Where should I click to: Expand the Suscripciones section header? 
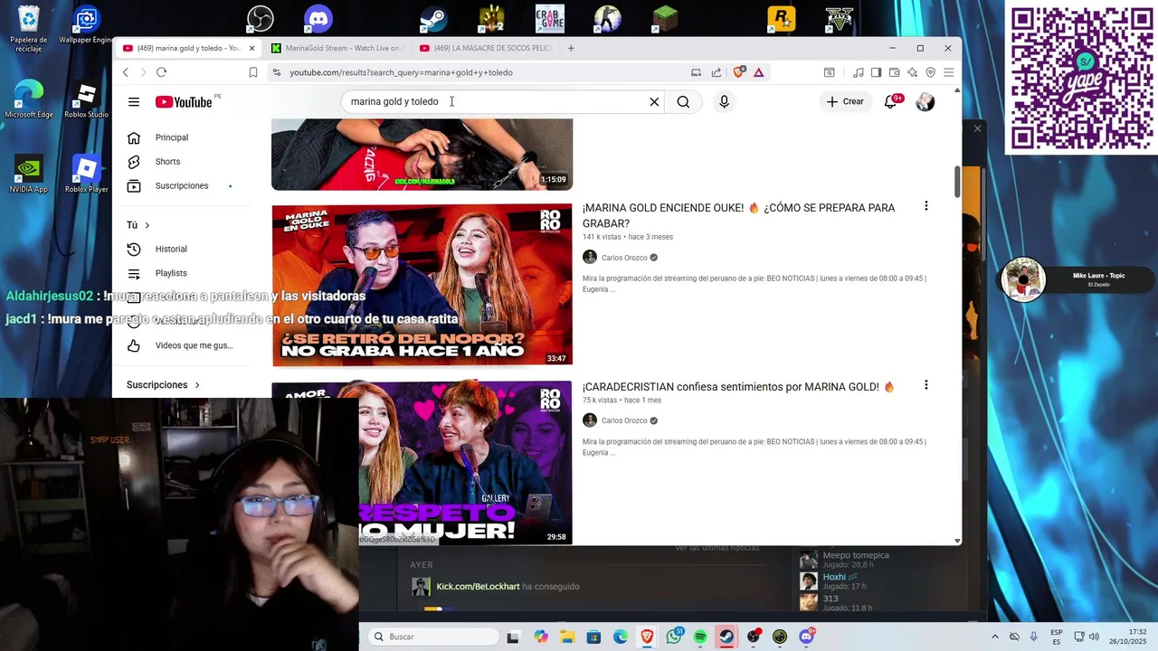[163, 385]
